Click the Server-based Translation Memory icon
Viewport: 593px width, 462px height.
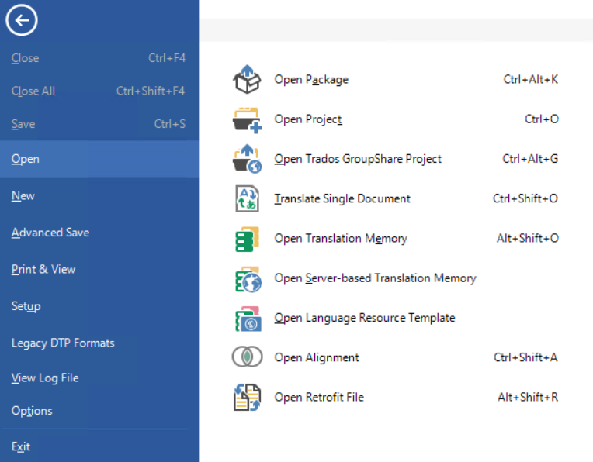coord(248,279)
